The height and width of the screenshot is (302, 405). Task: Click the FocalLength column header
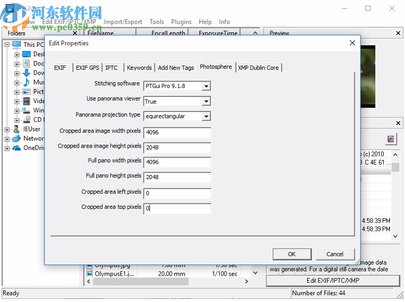[162, 33]
